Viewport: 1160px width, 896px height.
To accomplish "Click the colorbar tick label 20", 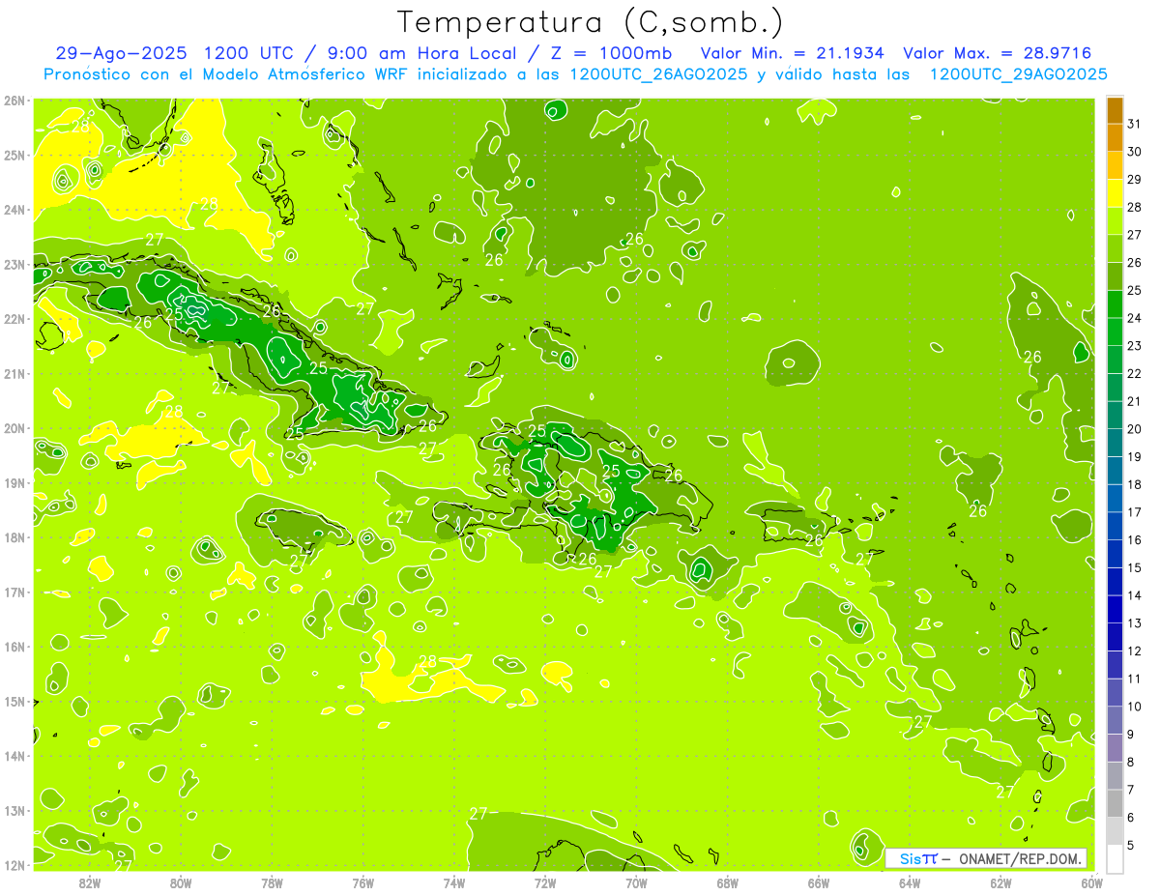I will point(1134,429).
